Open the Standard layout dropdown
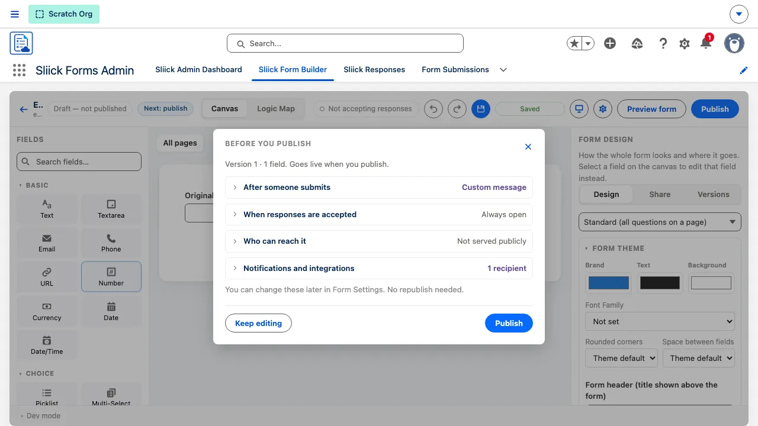758x426 pixels. click(x=660, y=222)
